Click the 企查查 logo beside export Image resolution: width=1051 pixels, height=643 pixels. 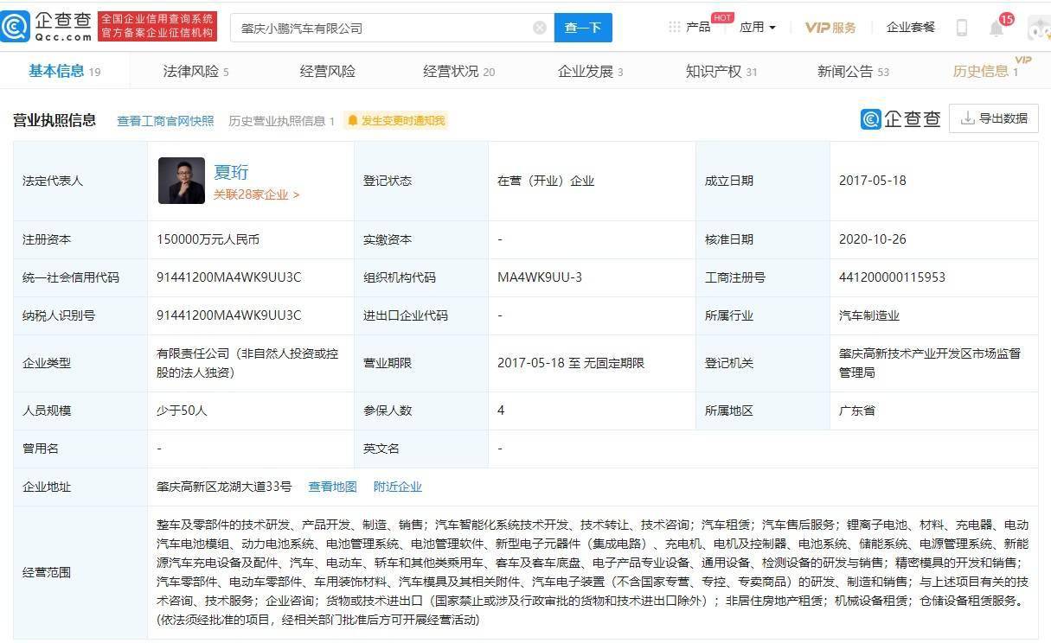900,118
